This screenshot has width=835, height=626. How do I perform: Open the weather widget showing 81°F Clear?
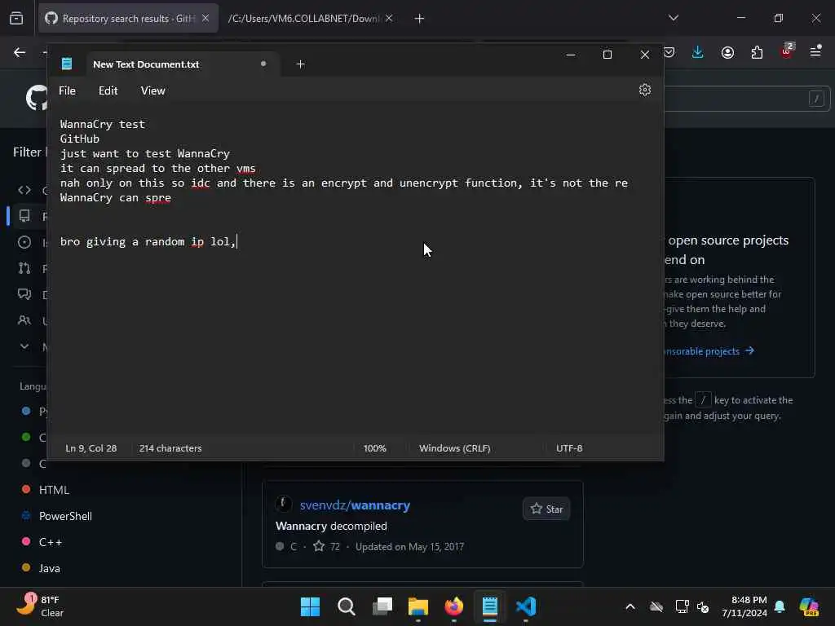tap(40, 606)
